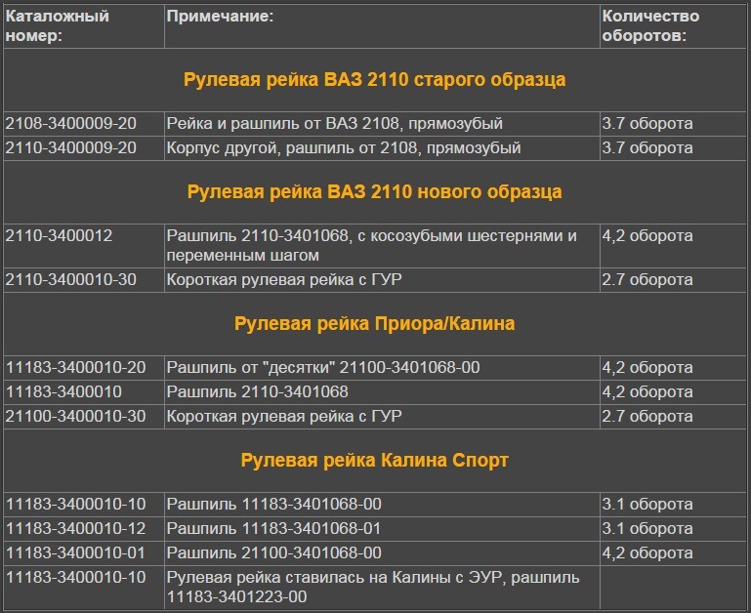Select heading 'Рулевая рейка Приора/Калина'
The width and height of the screenshot is (751, 613).
pyautogui.click(x=375, y=324)
